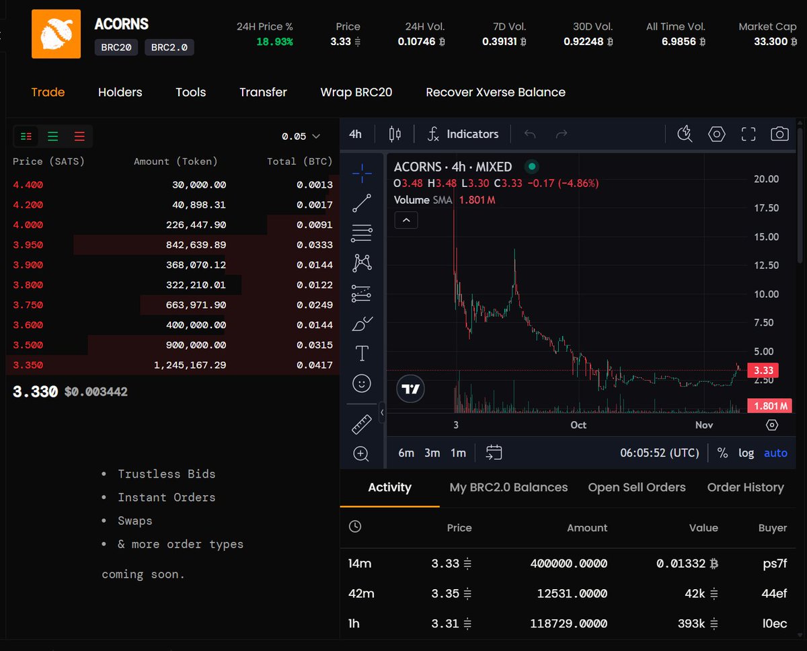Open the Indicators panel
This screenshot has width=807, height=651.
click(x=463, y=134)
